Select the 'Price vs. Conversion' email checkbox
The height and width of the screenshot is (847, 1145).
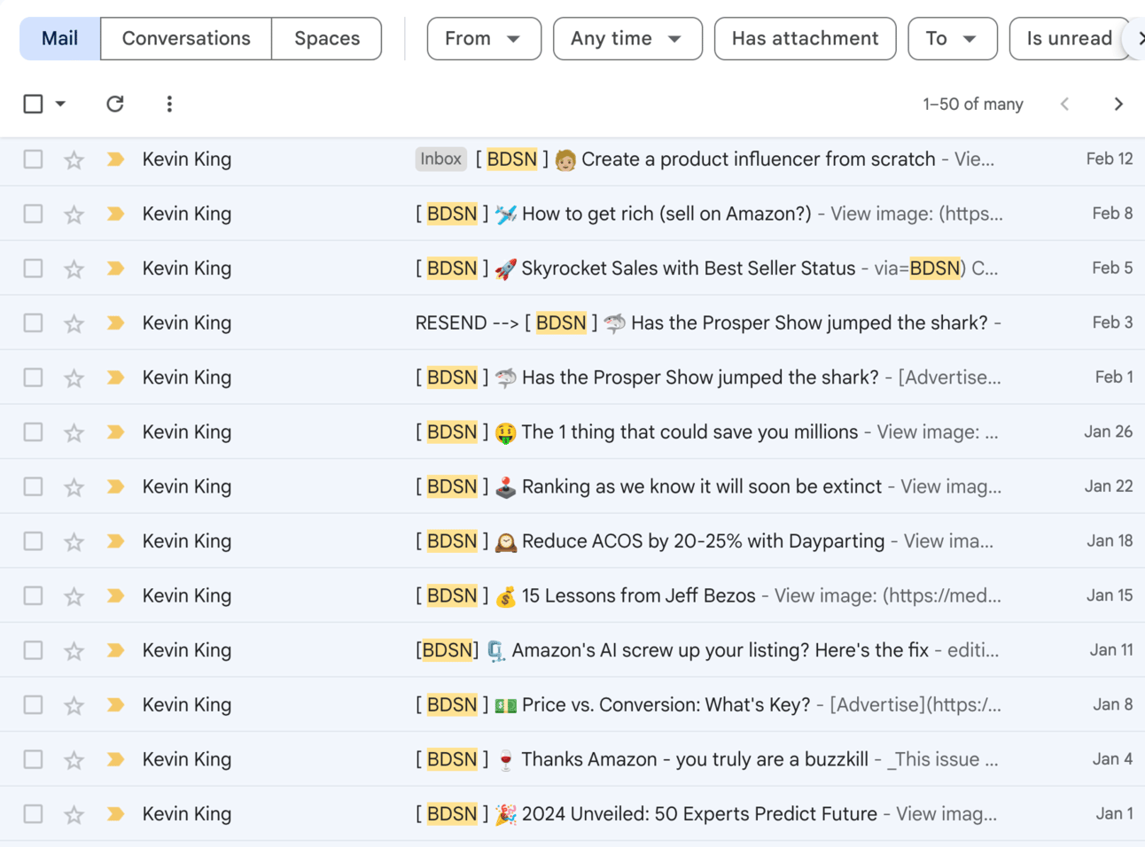tap(33, 705)
